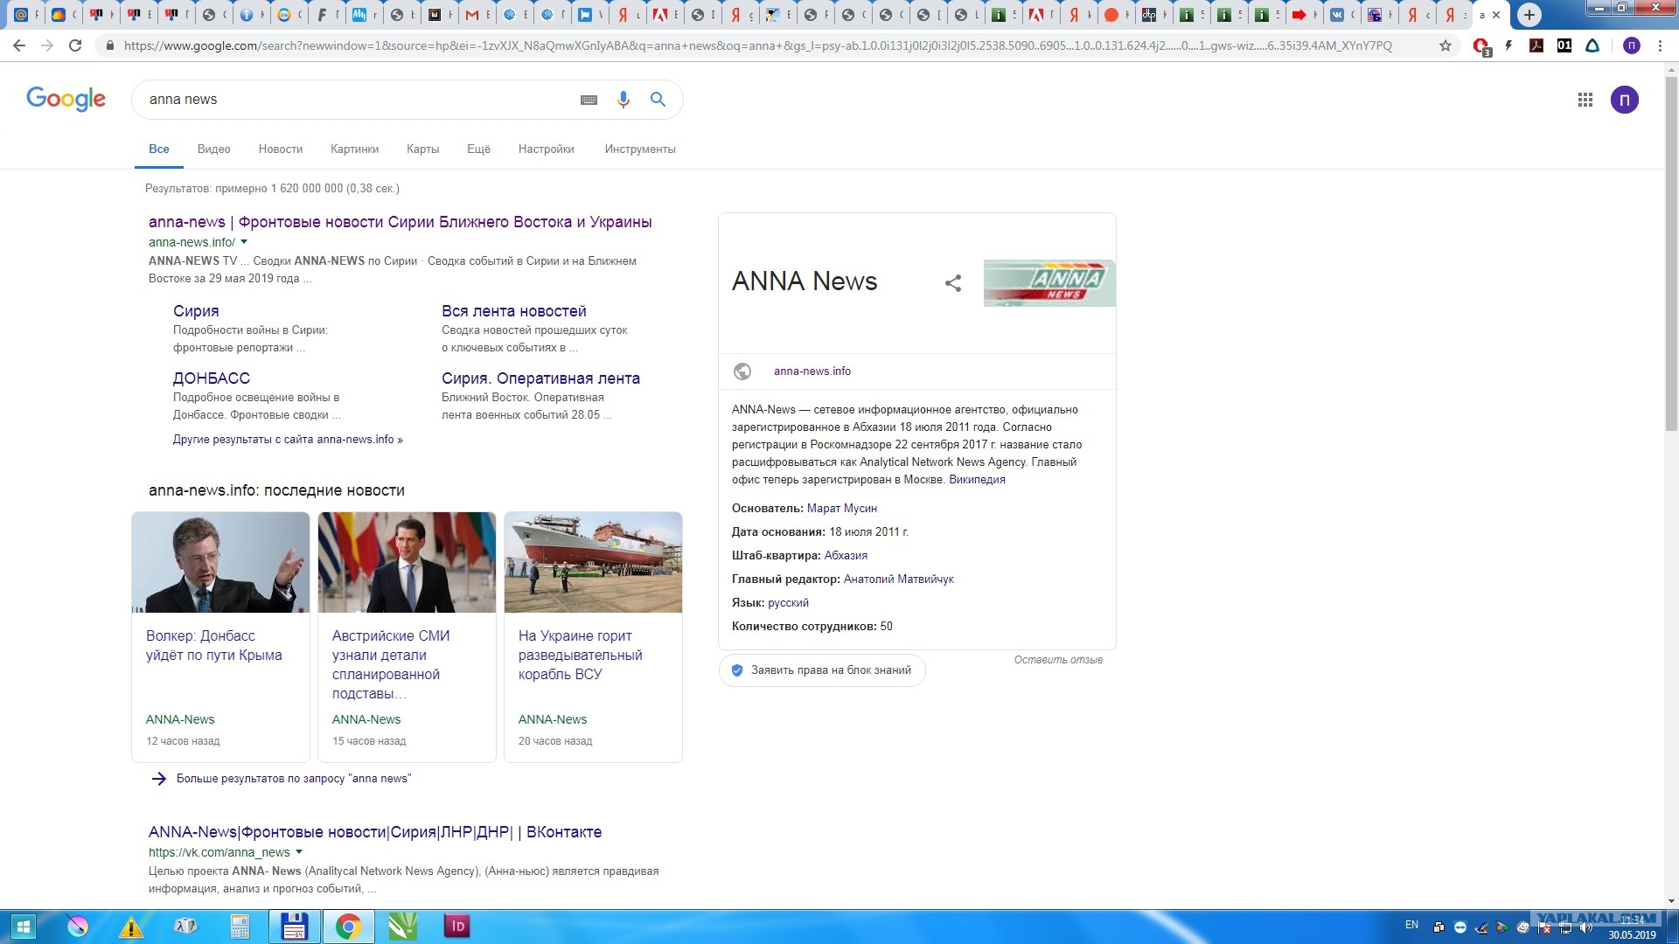Open CorelDRAW from the taskbar

[x=402, y=927]
